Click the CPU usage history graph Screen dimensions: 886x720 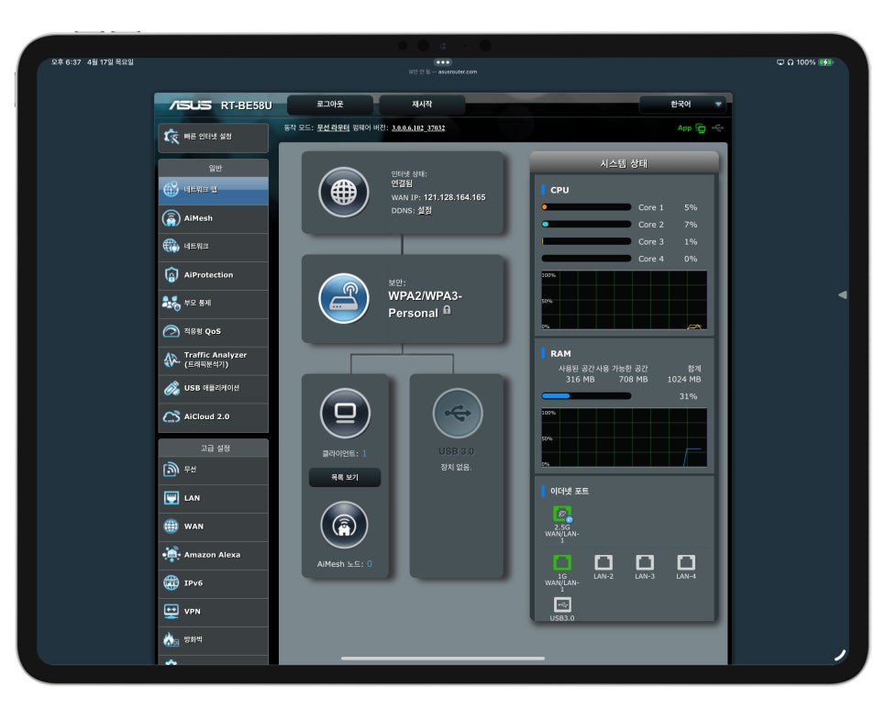click(x=624, y=300)
